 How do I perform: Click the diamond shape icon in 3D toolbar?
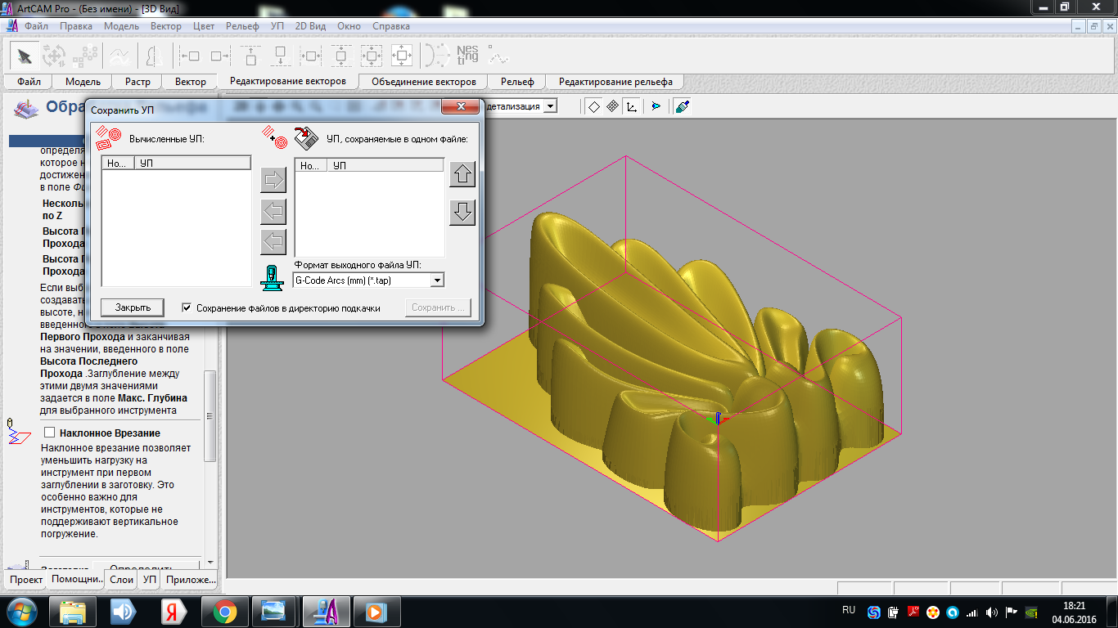(x=593, y=106)
